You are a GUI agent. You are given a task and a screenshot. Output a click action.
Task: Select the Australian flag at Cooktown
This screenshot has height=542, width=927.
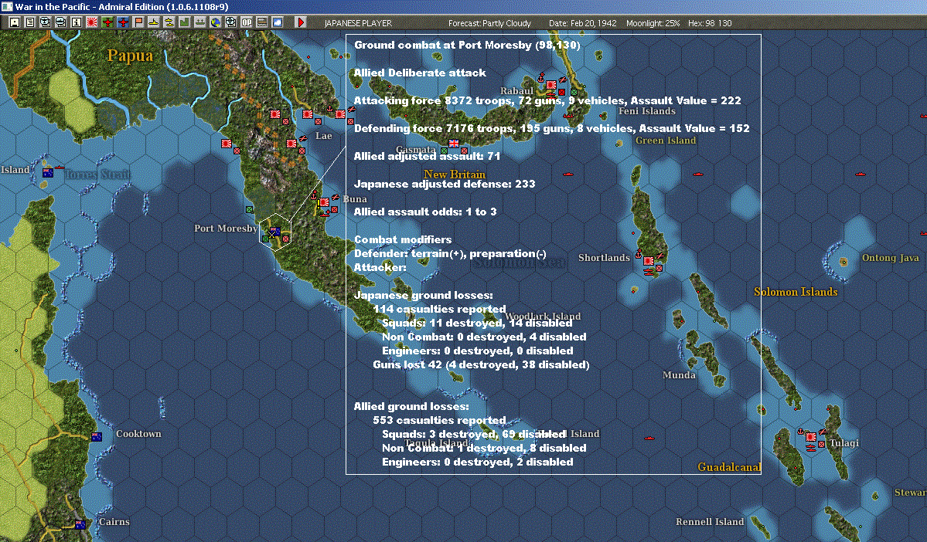coord(97,437)
